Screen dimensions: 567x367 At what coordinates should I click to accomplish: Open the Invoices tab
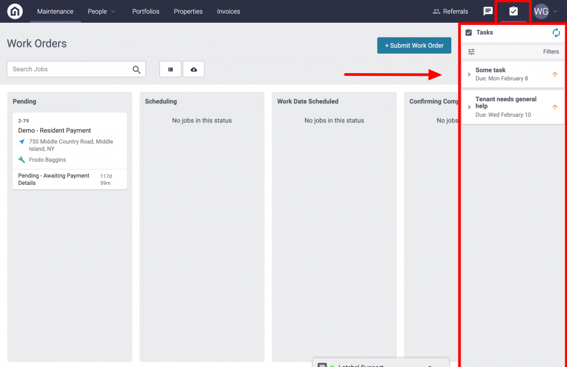point(229,11)
